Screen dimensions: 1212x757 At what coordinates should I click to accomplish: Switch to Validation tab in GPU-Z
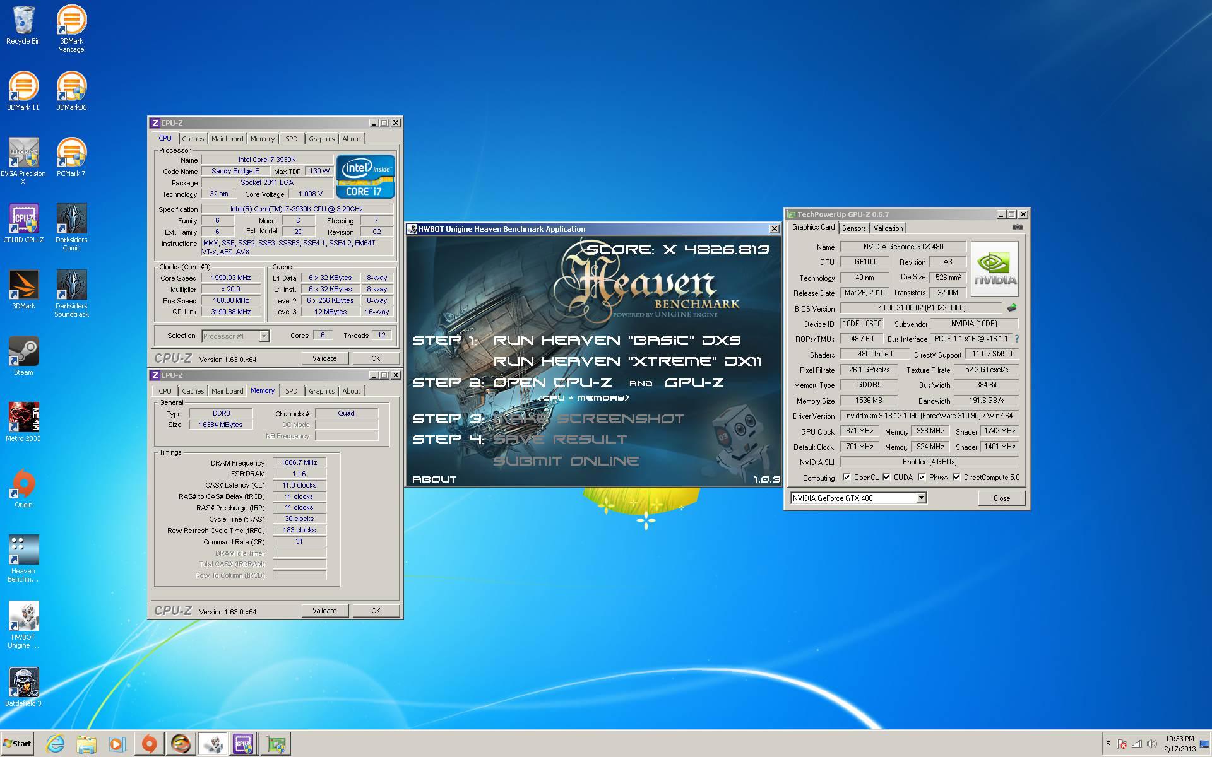[x=888, y=228]
